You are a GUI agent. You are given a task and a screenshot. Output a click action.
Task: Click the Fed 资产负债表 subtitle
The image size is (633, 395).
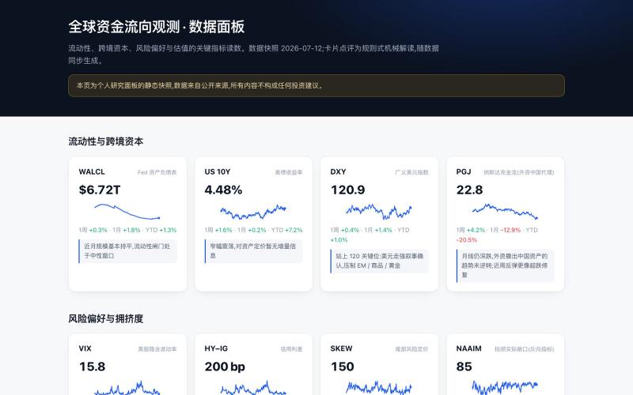pyautogui.click(x=157, y=172)
